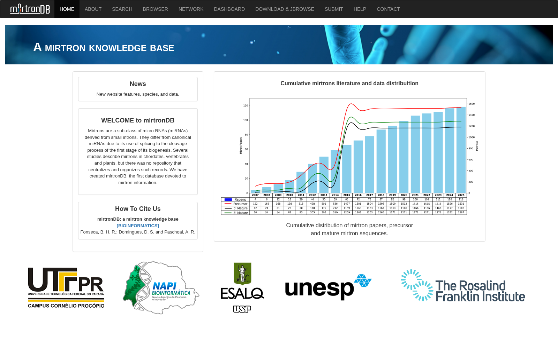
Task: Click the '2007' year column header
Action: click(255, 195)
